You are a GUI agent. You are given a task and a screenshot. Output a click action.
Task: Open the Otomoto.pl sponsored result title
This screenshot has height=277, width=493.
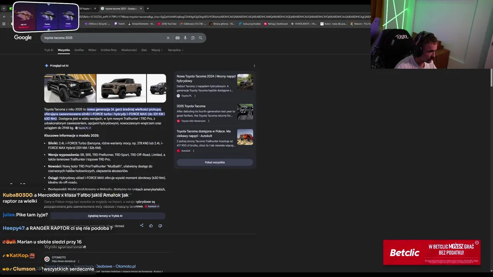(90, 266)
